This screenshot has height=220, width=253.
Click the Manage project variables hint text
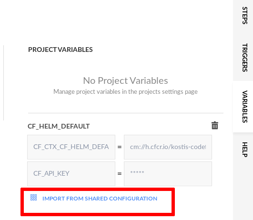pos(125,91)
